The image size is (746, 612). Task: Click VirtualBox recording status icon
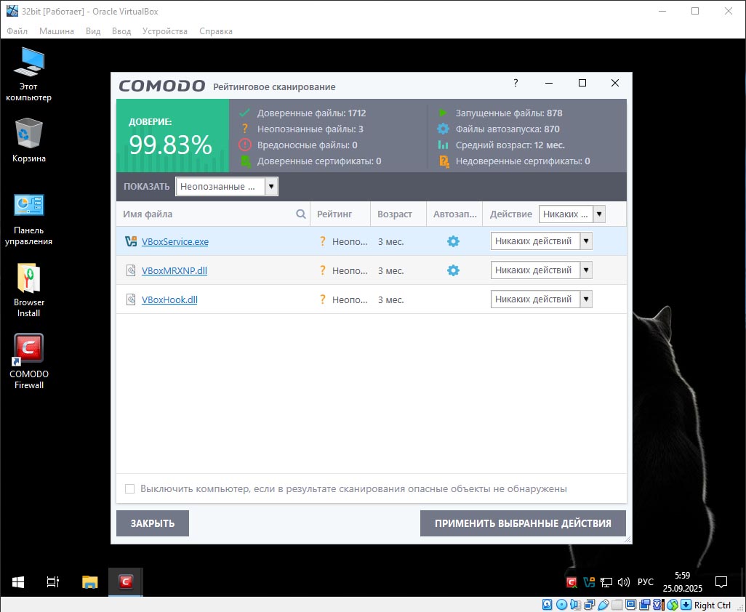coord(645,605)
